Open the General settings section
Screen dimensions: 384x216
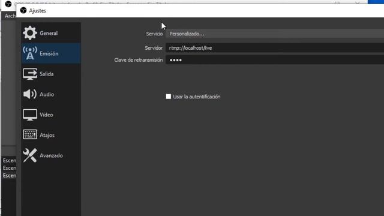[51, 33]
